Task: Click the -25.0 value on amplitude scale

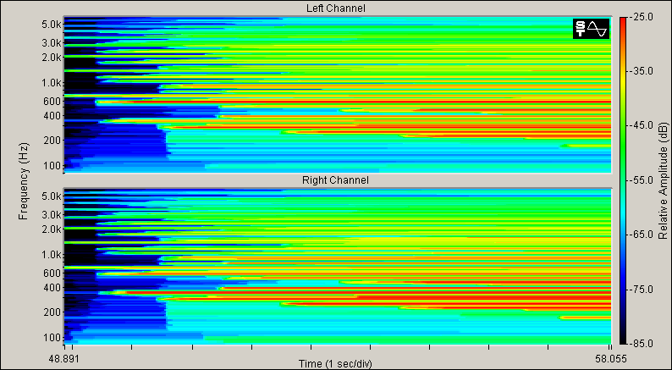Action: pyautogui.click(x=641, y=17)
